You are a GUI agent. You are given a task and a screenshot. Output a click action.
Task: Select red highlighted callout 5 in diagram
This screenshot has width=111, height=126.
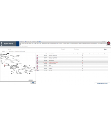(x=4, y=65)
